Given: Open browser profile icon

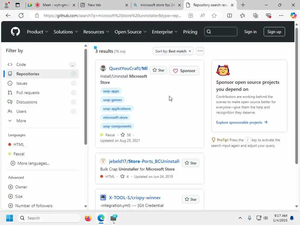Looking at the screenshot, I should (x=7, y=5).
